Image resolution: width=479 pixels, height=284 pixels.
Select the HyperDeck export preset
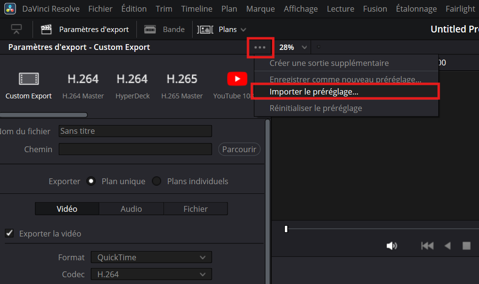click(x=132, y=79)
